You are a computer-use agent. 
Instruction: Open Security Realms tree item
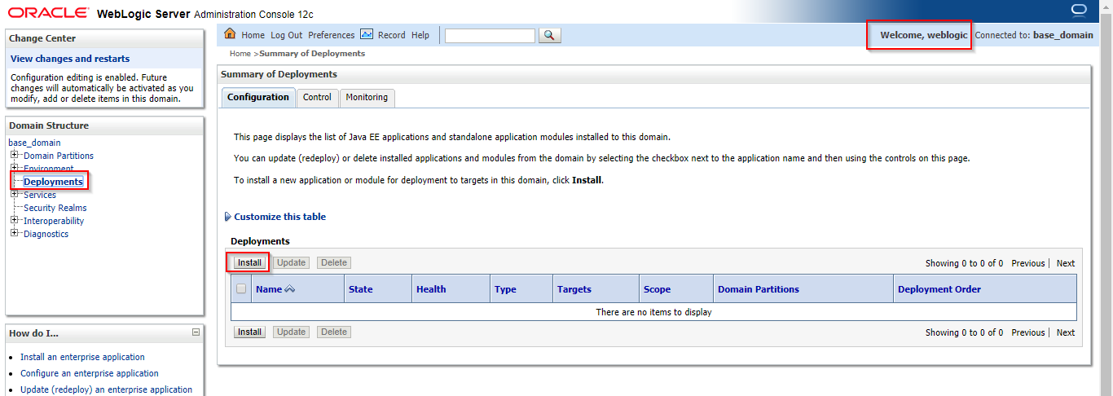point(55,208)
